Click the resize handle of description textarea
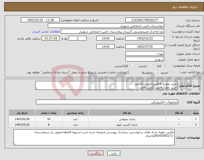Image resolution: width=204 pixels, height=160 pixels. click(x=37, y=89)
